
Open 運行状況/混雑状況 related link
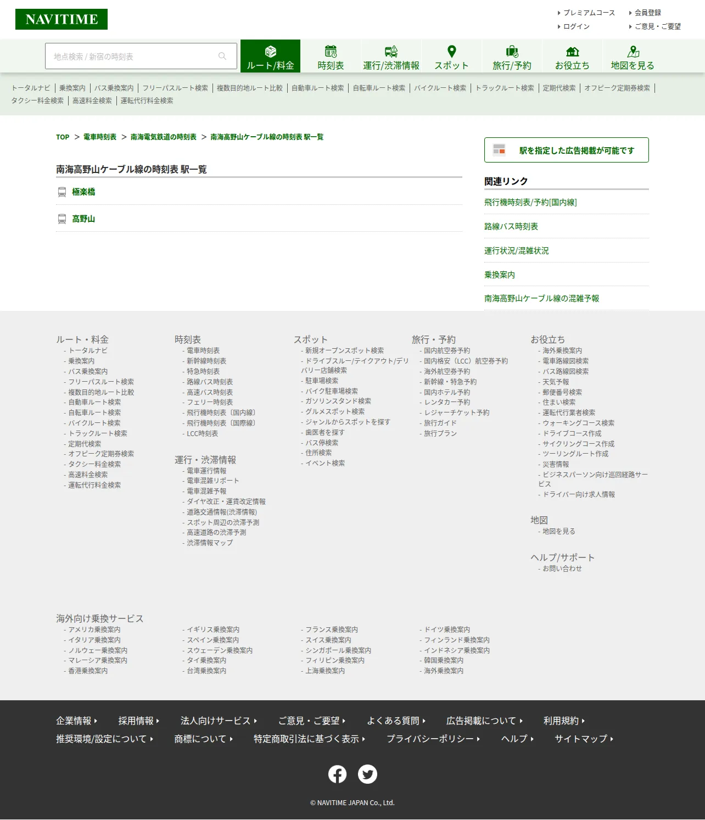517,251
